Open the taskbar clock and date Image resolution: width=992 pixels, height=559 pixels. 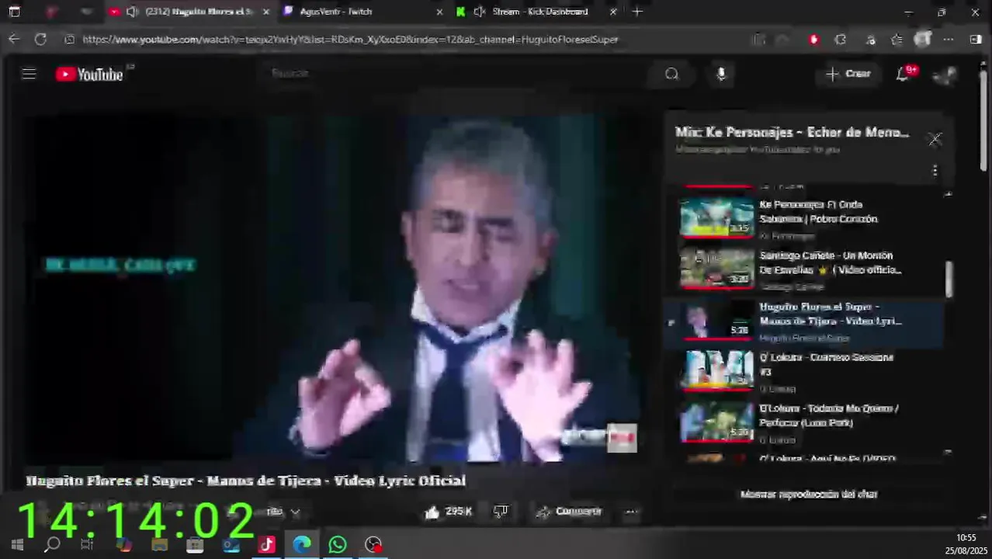click(x=966, y=543)
